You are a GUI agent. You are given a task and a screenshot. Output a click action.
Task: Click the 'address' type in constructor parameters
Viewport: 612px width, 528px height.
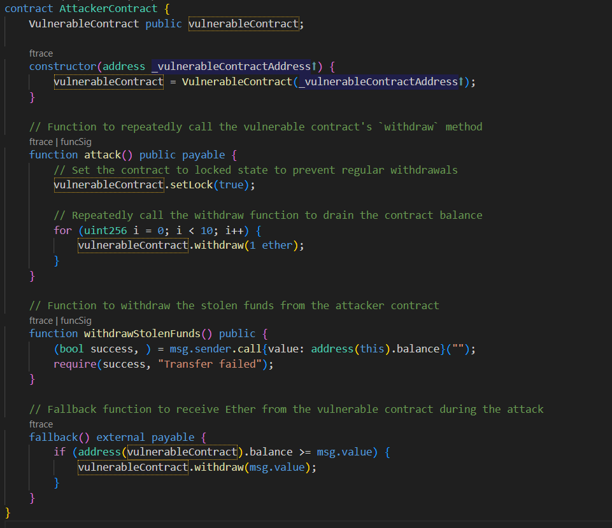click(124, 66)
